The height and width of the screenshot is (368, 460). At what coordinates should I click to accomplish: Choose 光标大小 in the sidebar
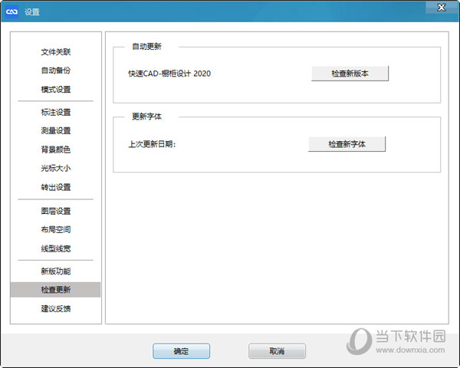click(56, 168)
